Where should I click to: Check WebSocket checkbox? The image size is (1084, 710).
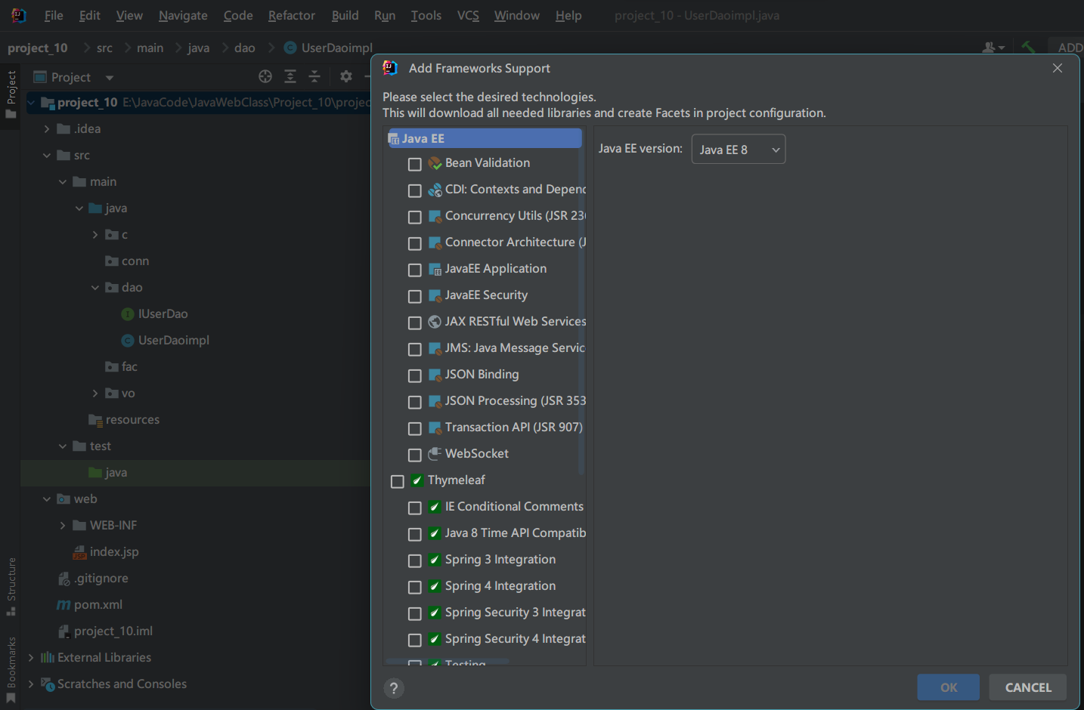tap(414, 455)
